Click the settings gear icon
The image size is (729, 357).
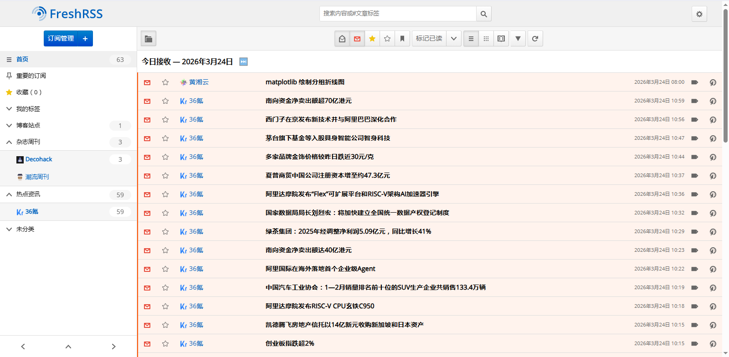click(x=699, y=14)
